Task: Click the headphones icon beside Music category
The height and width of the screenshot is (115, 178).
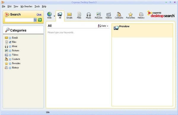Action: 7,46
